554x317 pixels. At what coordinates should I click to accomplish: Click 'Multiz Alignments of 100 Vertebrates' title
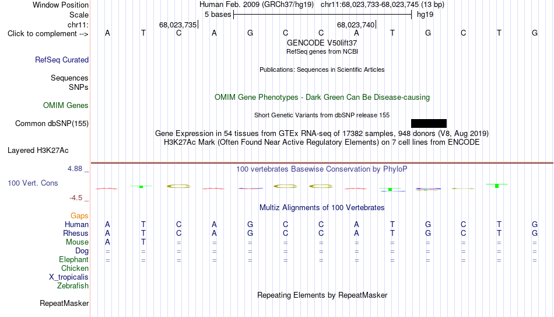(x=322, y=208)
